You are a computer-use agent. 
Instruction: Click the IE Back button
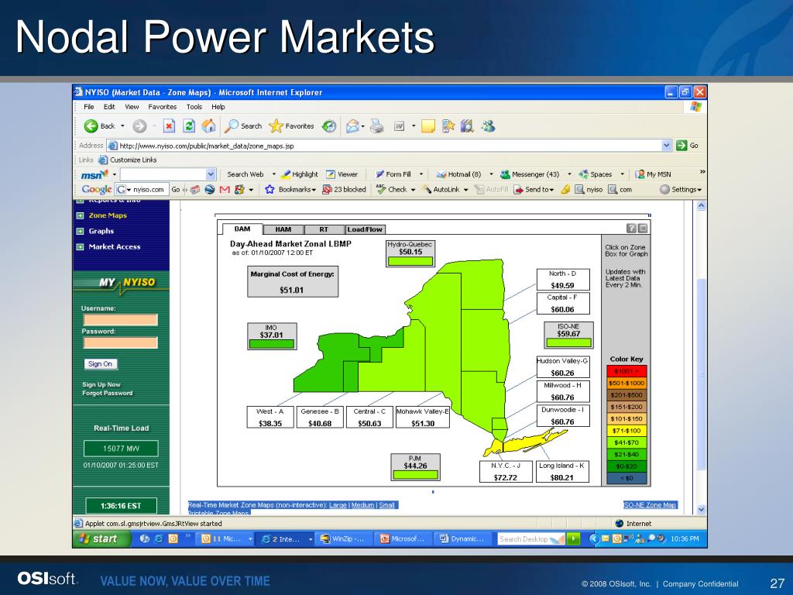point(100,126)
